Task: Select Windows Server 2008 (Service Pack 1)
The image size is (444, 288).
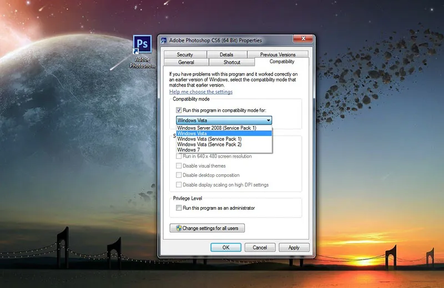Action: click(217, 128)
